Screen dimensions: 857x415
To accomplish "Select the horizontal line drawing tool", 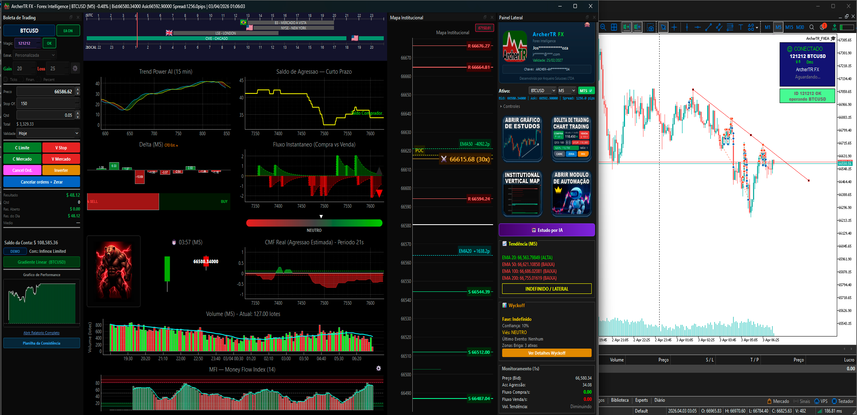I will pos(698,27).
